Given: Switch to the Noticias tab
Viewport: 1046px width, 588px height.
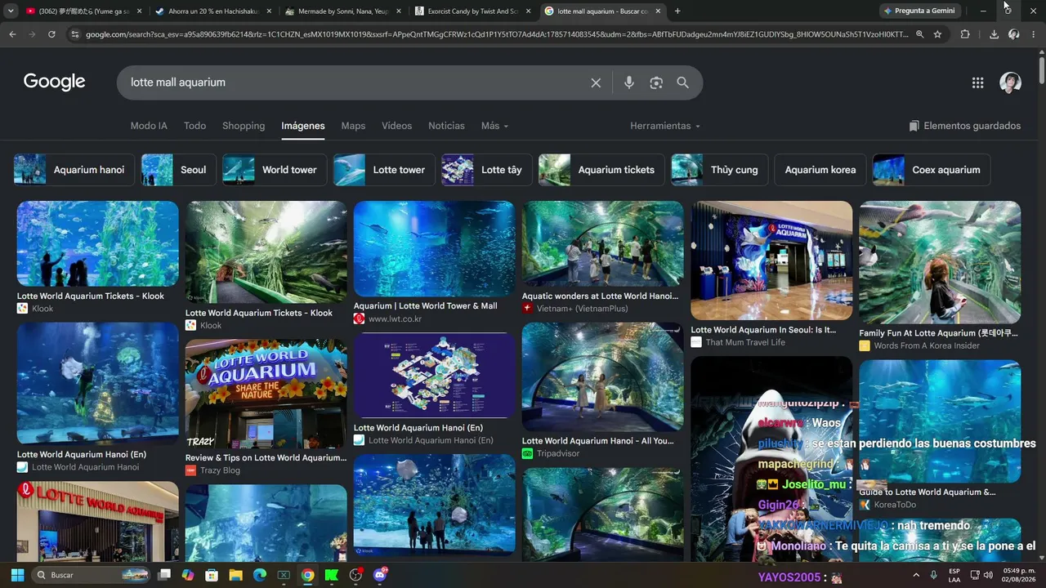Looking at the screenshot, I should click(446, 126).
